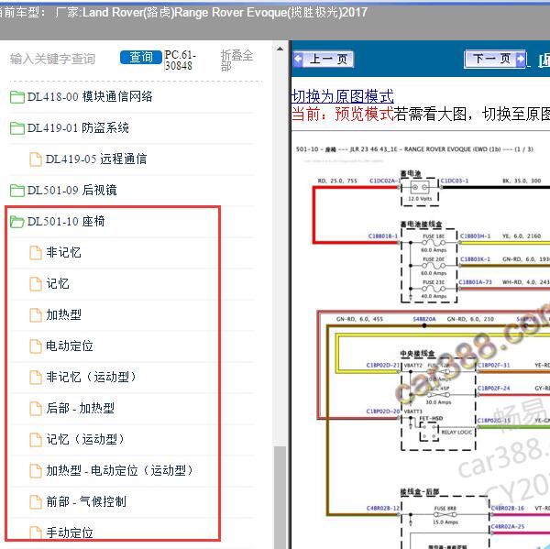
Task: Click the 记忆（运动型） document icon
Action: pos(35,440)
